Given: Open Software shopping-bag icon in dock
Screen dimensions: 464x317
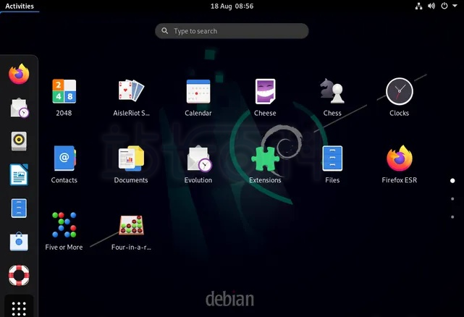Looking at the screenshot, I should (19, 242).
